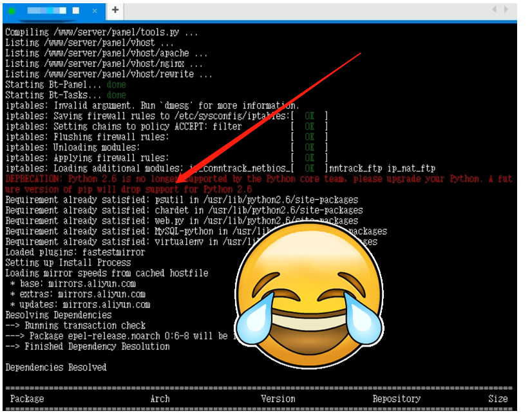Close the session tab

pos(95,11)
